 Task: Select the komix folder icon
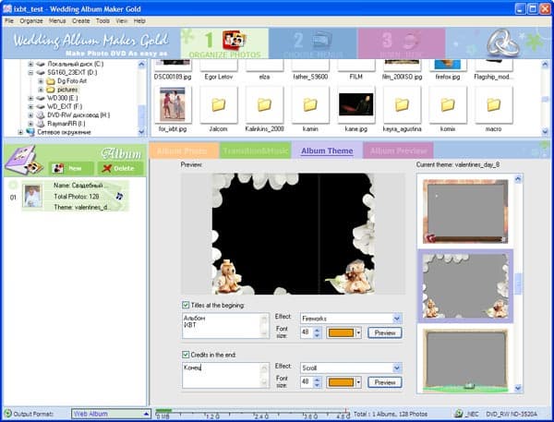[448, 104]
